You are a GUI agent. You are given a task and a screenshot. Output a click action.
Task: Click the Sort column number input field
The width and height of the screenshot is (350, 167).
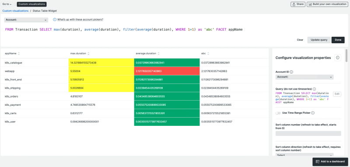coord(308,133)
